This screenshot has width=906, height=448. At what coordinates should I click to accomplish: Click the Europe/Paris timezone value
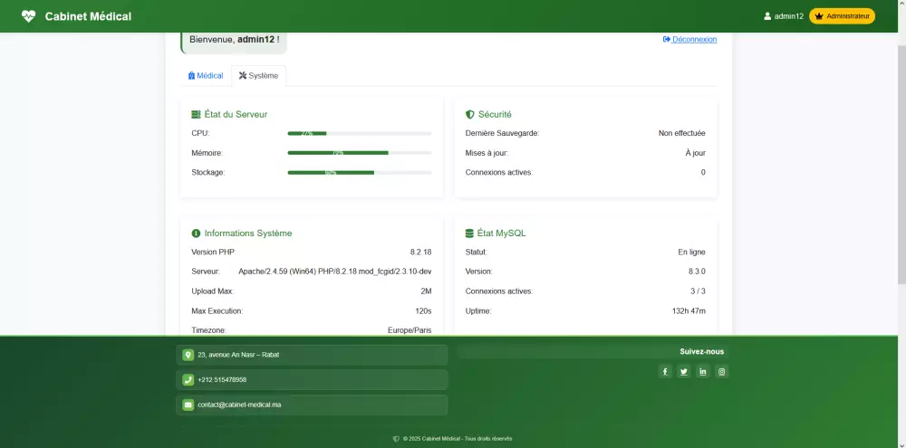coord(410,330)
